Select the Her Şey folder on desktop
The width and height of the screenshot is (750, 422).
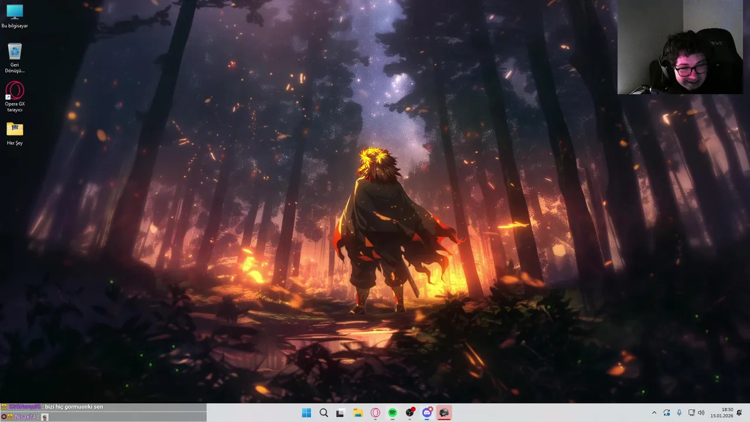[x=15, y=133]
